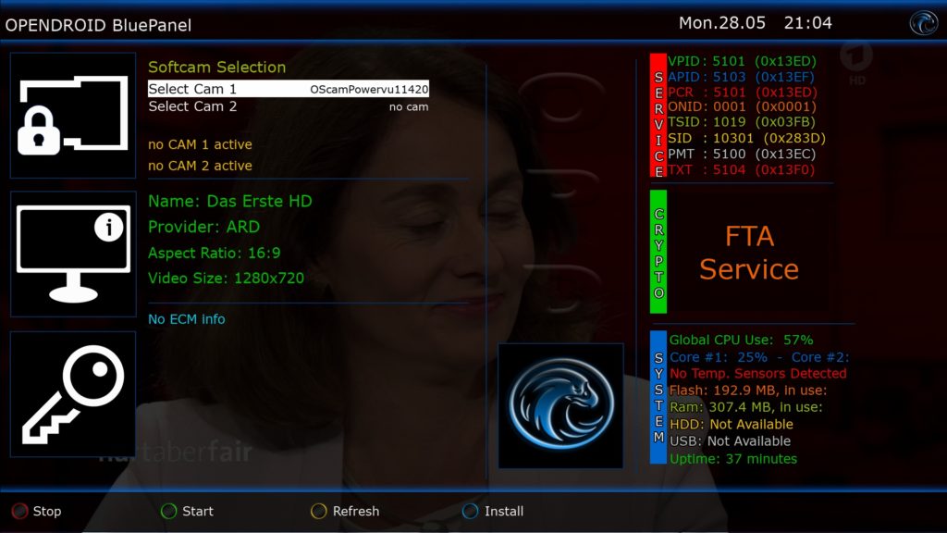Viewport: 947px width, 533px height.
Task: Select the Install label
Action: 504,511
